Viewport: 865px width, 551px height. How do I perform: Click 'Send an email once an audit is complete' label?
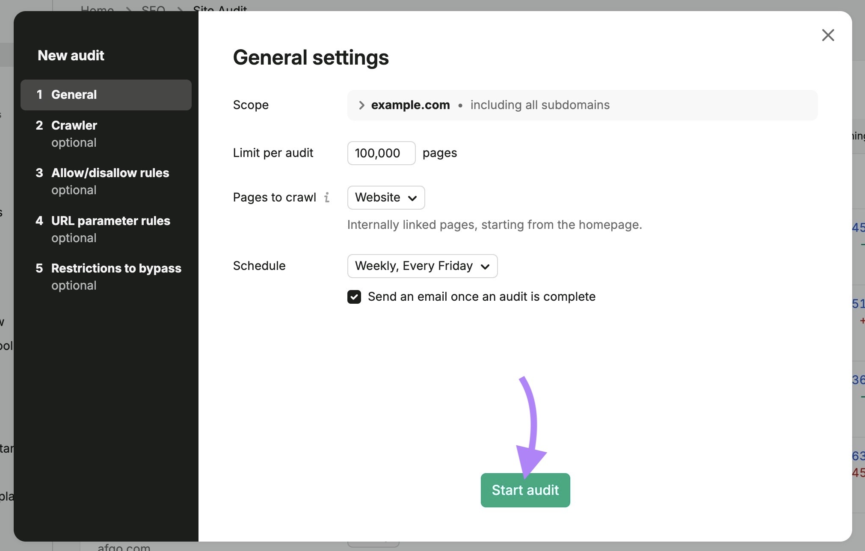(482, 297)
